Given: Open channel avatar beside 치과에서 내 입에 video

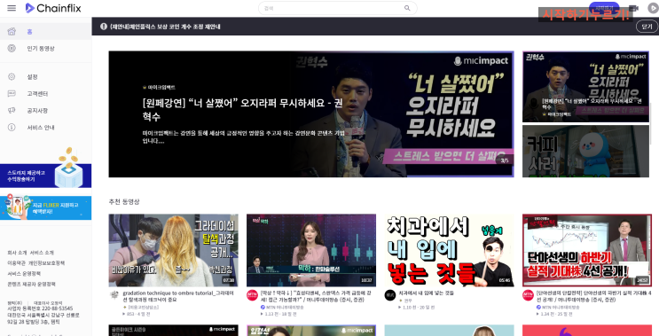Looking at the screenshot, I should (x=390, y=295).
